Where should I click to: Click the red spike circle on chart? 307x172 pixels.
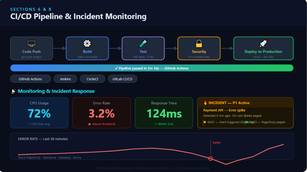(210, 159)
